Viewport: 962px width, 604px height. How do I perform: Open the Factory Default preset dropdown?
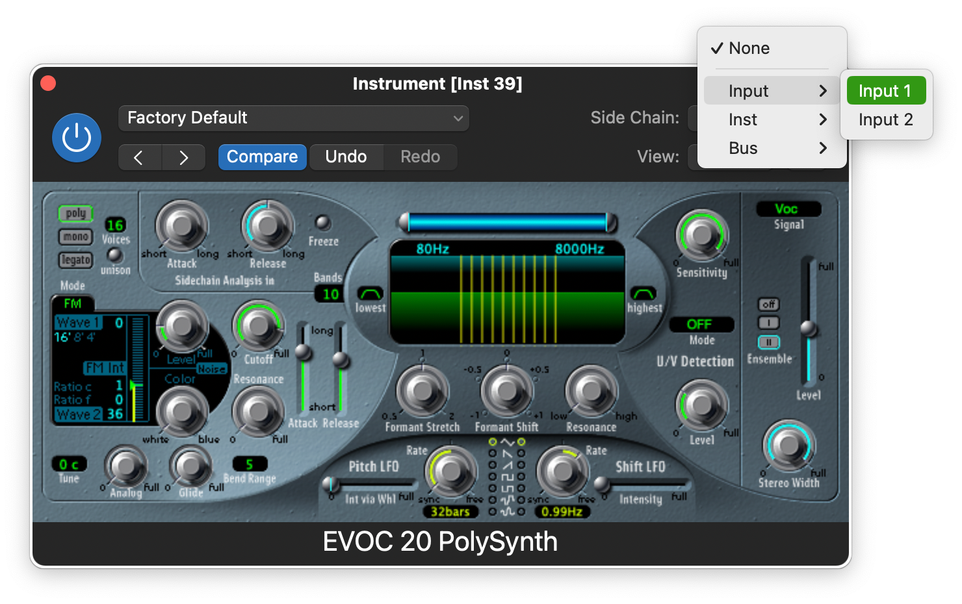coord(294,118)
